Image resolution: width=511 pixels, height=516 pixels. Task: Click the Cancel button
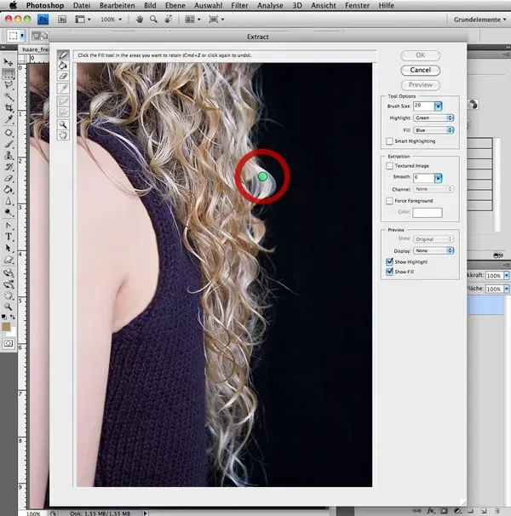coord(420,70)
